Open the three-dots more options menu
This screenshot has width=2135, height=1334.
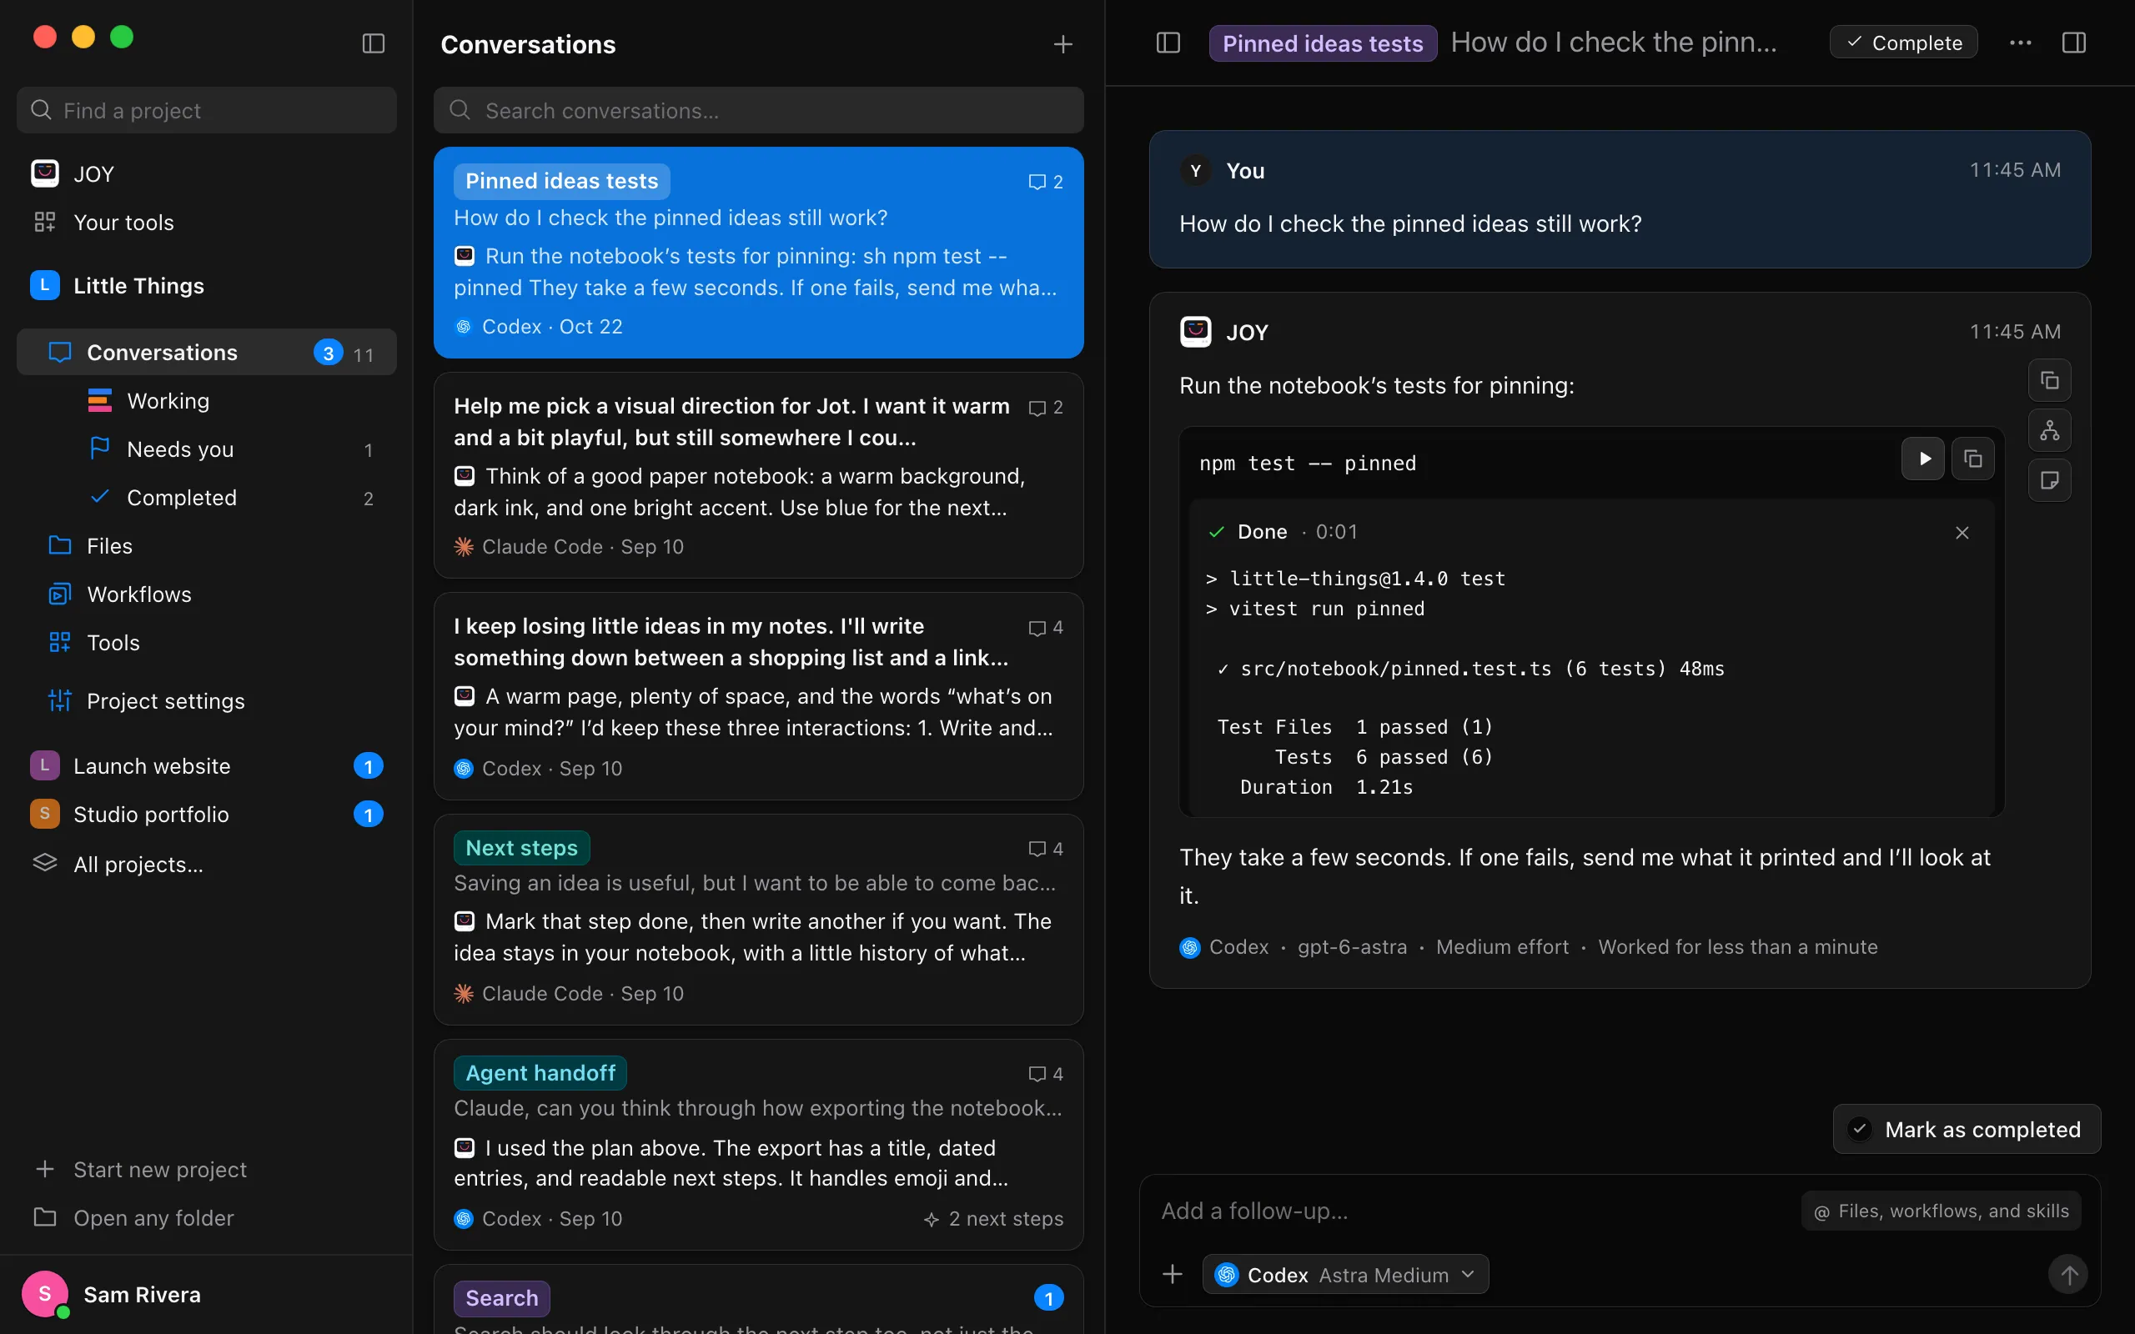pos(2020,43)
